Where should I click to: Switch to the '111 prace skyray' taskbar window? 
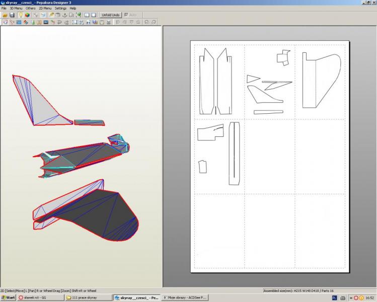88,298
